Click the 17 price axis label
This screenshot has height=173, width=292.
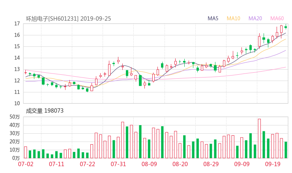[x=17, y=24]
